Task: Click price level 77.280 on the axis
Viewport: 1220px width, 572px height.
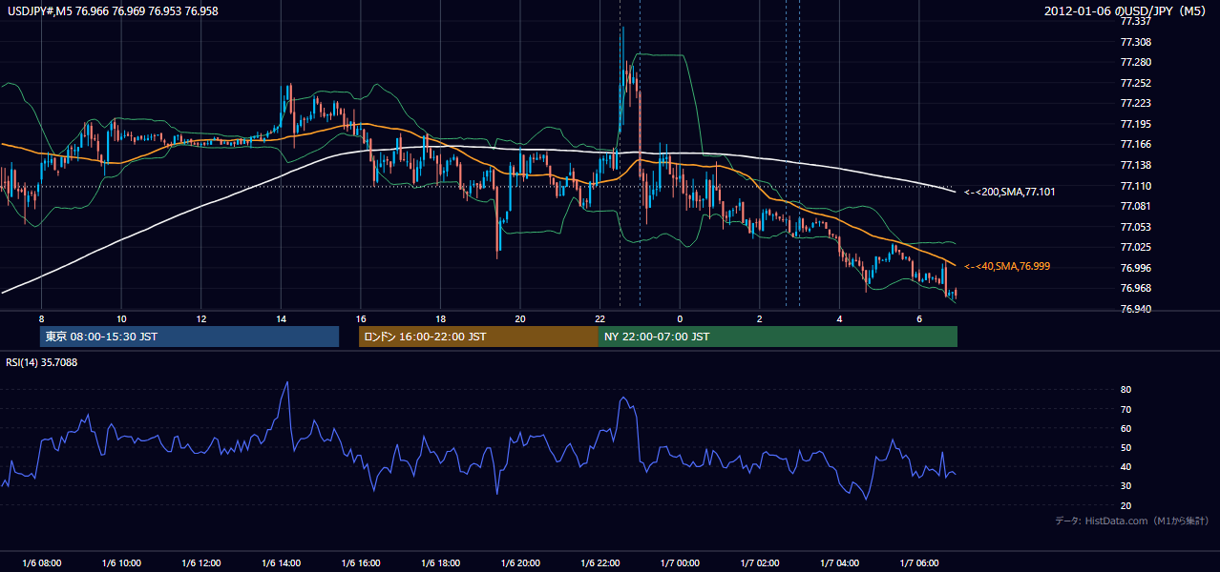Action: (1135, 62)
